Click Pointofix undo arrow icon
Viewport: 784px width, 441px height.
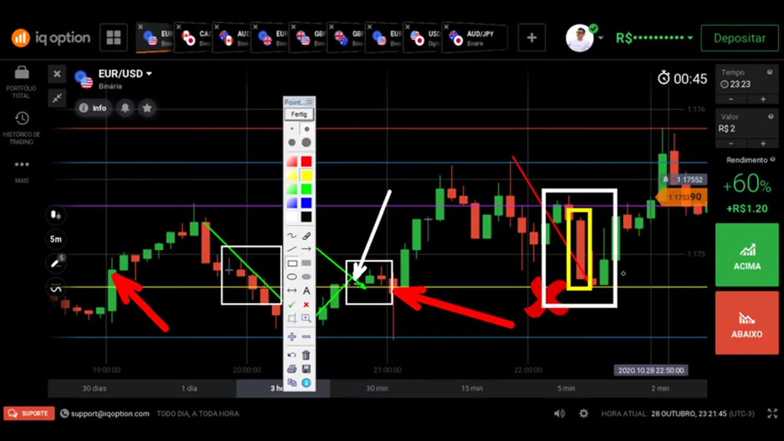(292, 355)
